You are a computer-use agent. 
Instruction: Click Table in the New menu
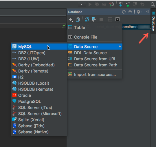pos(95,28)
